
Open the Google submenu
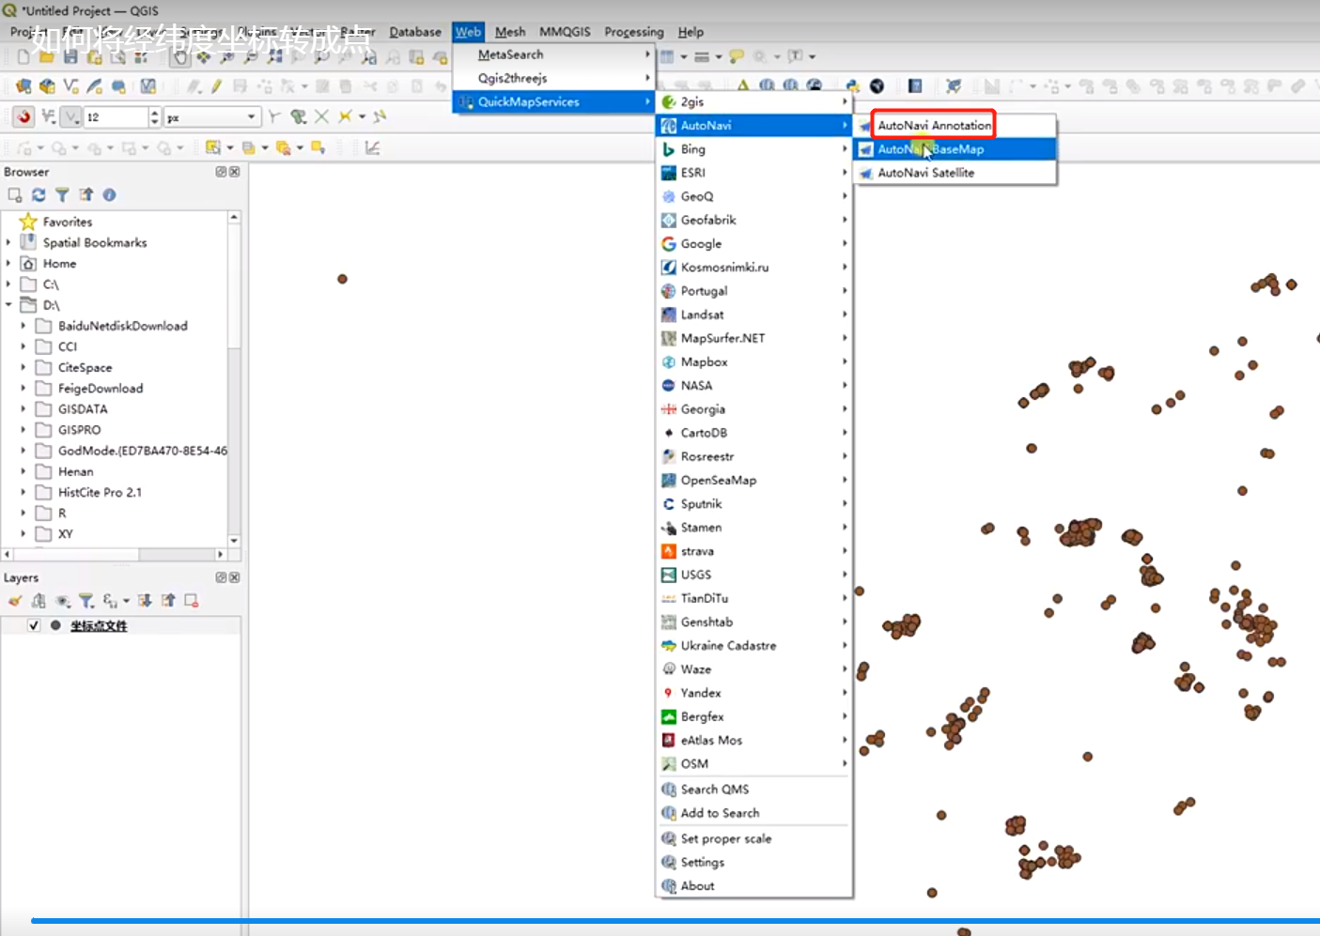point(753,243)
